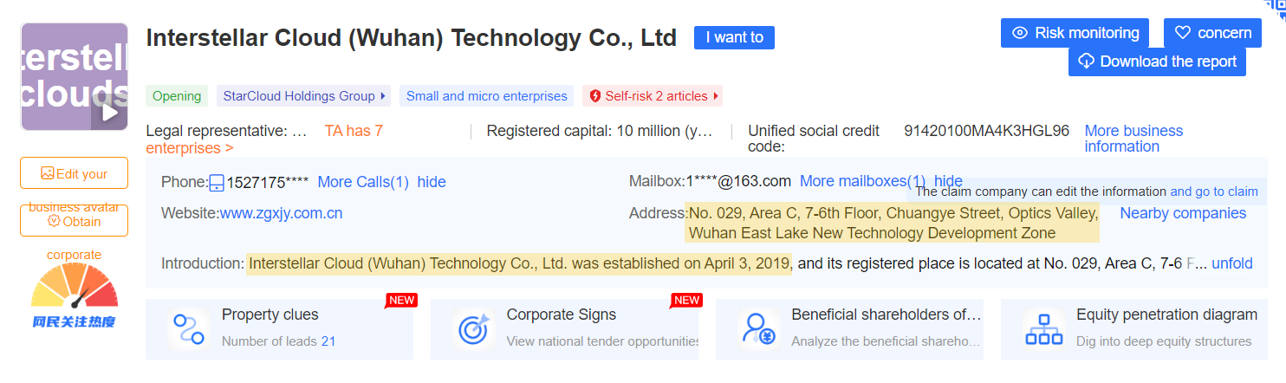Click the I want to button
Screen dimensions: 1286x383
point(734,37)
